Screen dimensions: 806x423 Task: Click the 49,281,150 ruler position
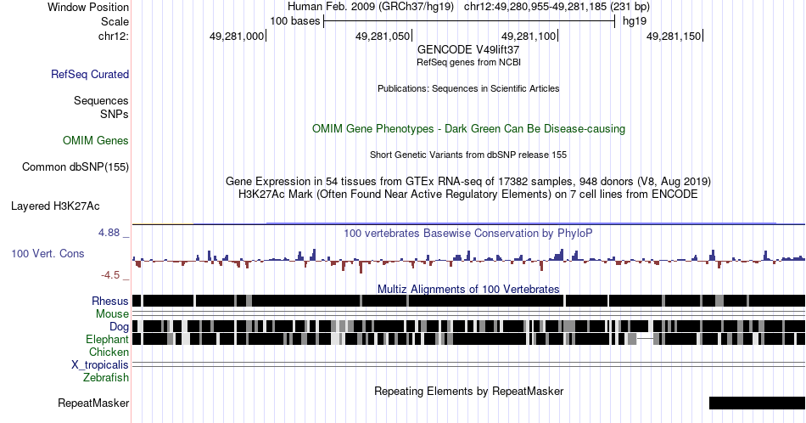(674, 37)
